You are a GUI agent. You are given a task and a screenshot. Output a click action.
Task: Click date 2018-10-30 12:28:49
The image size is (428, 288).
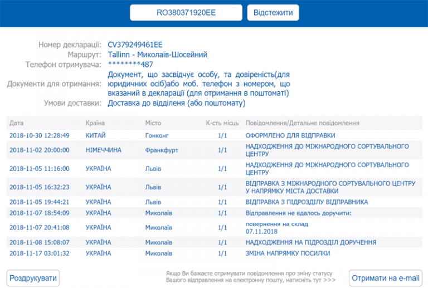[x=40, y=135]
